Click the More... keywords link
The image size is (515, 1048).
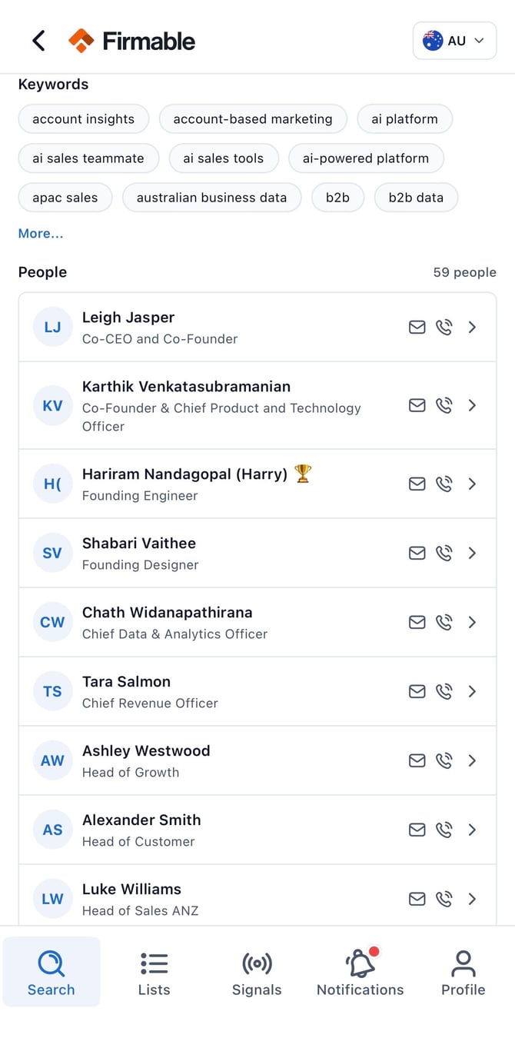(x=41, y=234)
